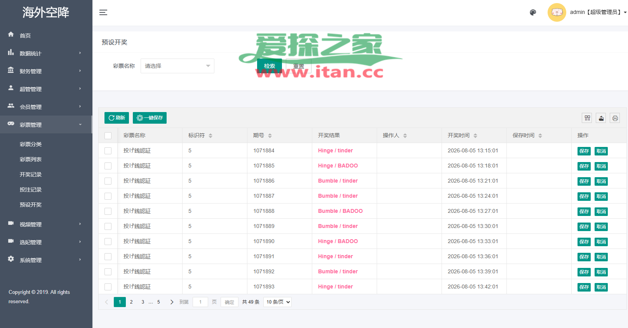The image size is (628, 328).
Task: Sort by 开奖时间 column arrows
Action: tap(475, 136)
